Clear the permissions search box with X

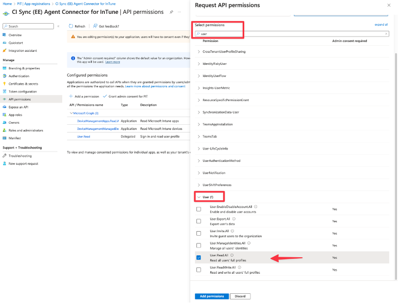tap(386, 34)
